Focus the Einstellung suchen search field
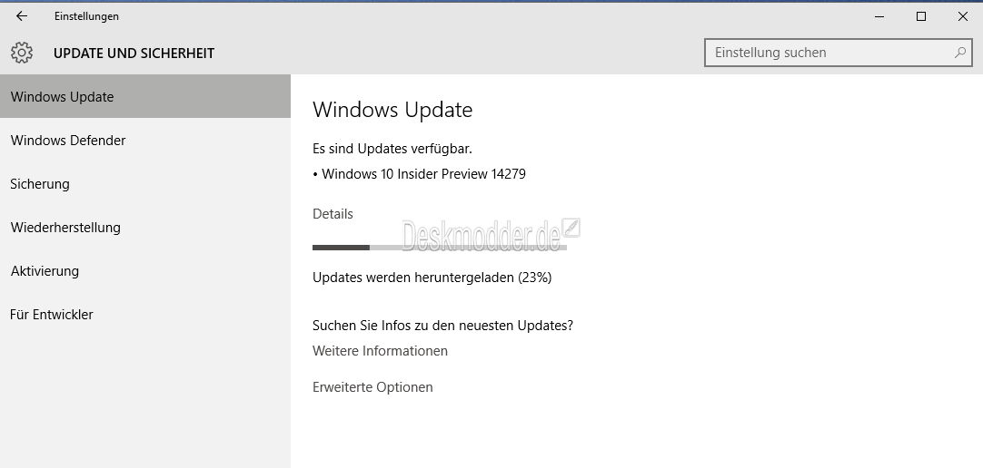The width and height of the screenshot is (983, 468). tap(839, 53)
